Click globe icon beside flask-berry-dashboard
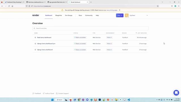The image size is (181, 102). click(x=35, y=37)
